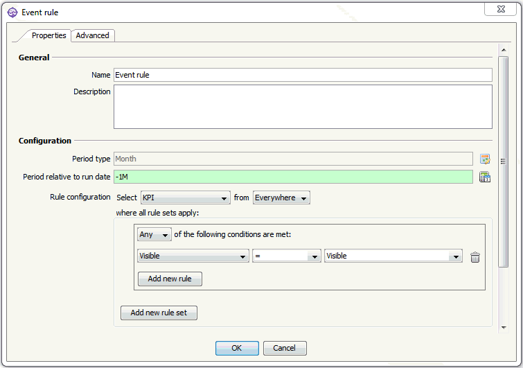Click the vertical scrollbar down arrow
This screenshot has width=523, height=368.
tap(504, 328)
